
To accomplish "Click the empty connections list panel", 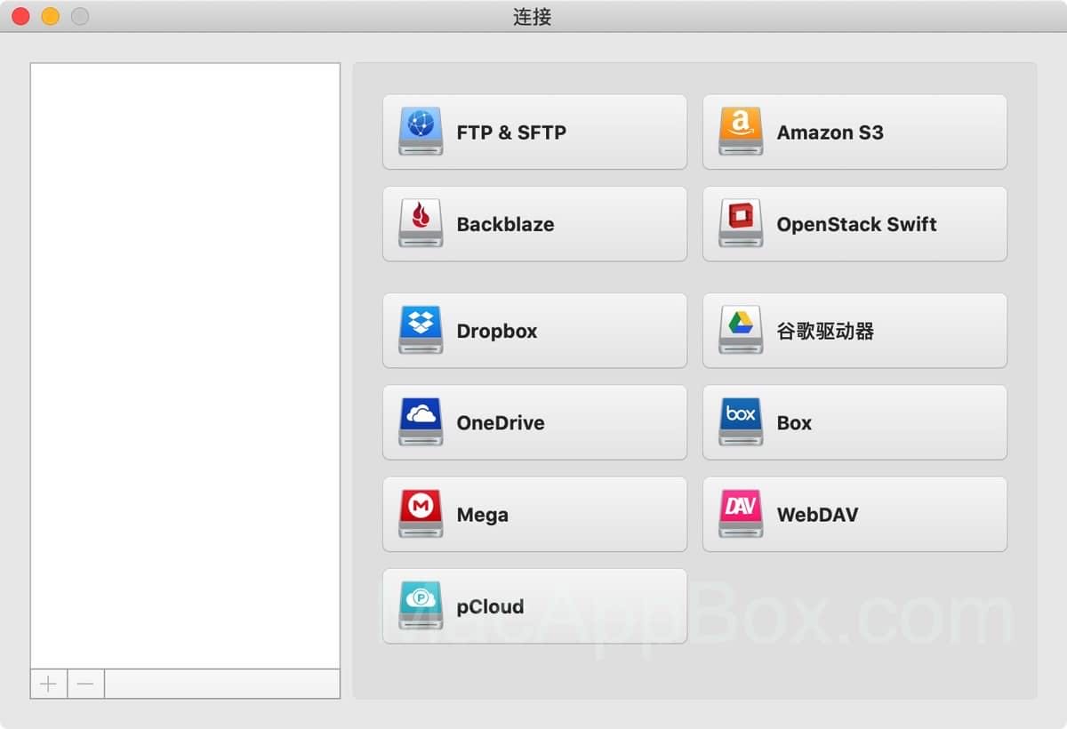I will pos(185,365).
